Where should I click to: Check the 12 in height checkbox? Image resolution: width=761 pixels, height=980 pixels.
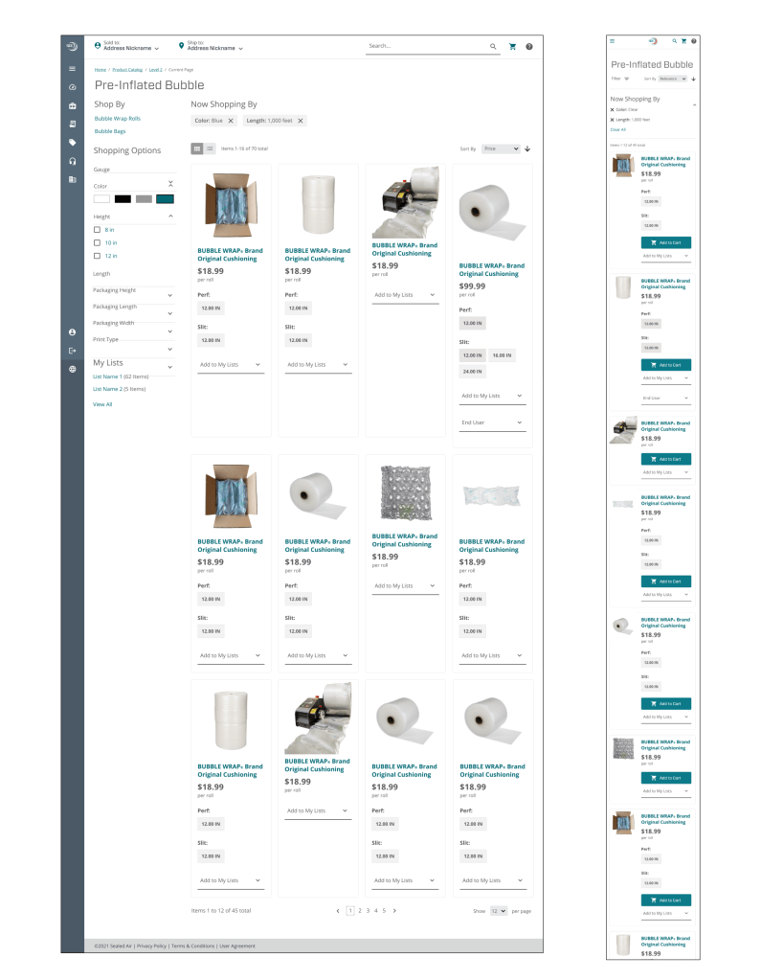click(x=97, y=256)
